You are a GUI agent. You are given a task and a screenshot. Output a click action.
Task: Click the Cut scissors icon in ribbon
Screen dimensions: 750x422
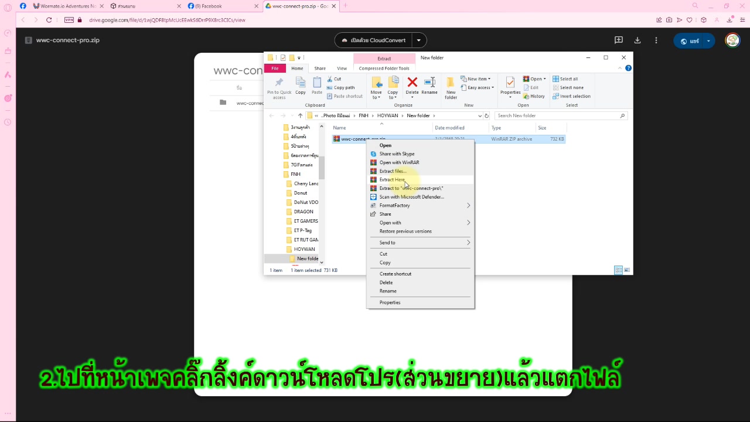[330, 79]
